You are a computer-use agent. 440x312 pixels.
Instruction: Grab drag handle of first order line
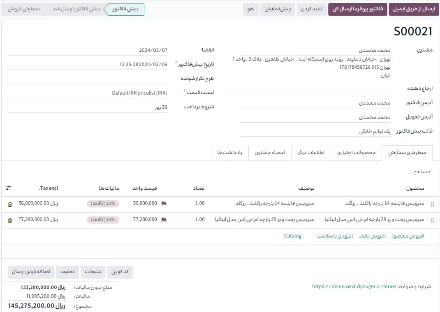pyautogui.click(x=432, y=204)
